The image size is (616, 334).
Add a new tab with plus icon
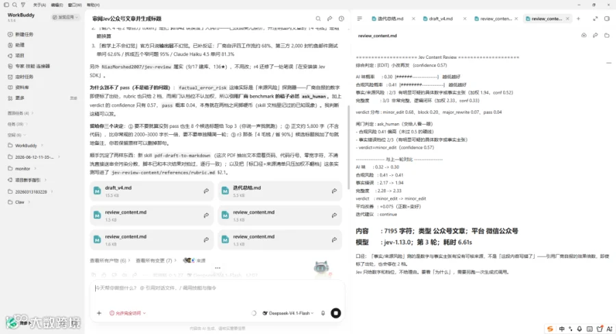tap(578, 18)
